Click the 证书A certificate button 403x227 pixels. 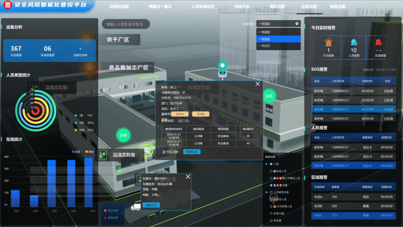click(x=180, y=114)
